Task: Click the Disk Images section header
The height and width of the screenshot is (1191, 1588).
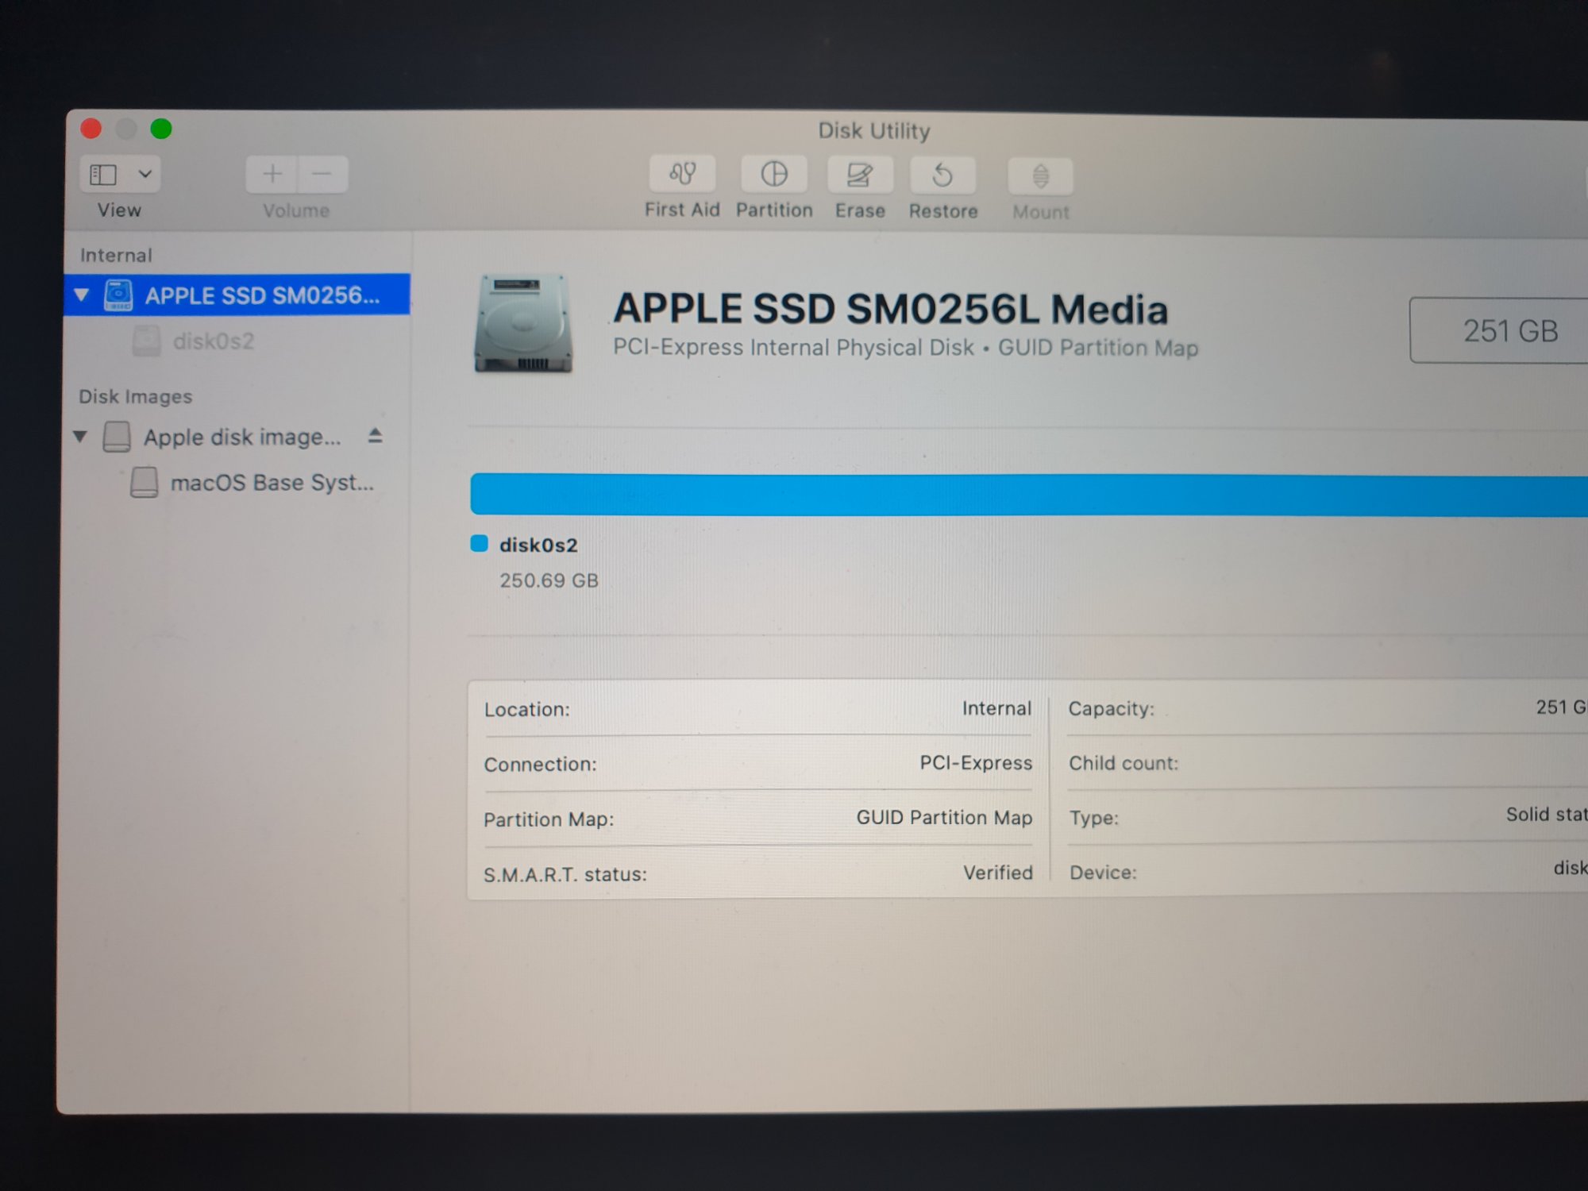Action: click(x=135, y=396)
